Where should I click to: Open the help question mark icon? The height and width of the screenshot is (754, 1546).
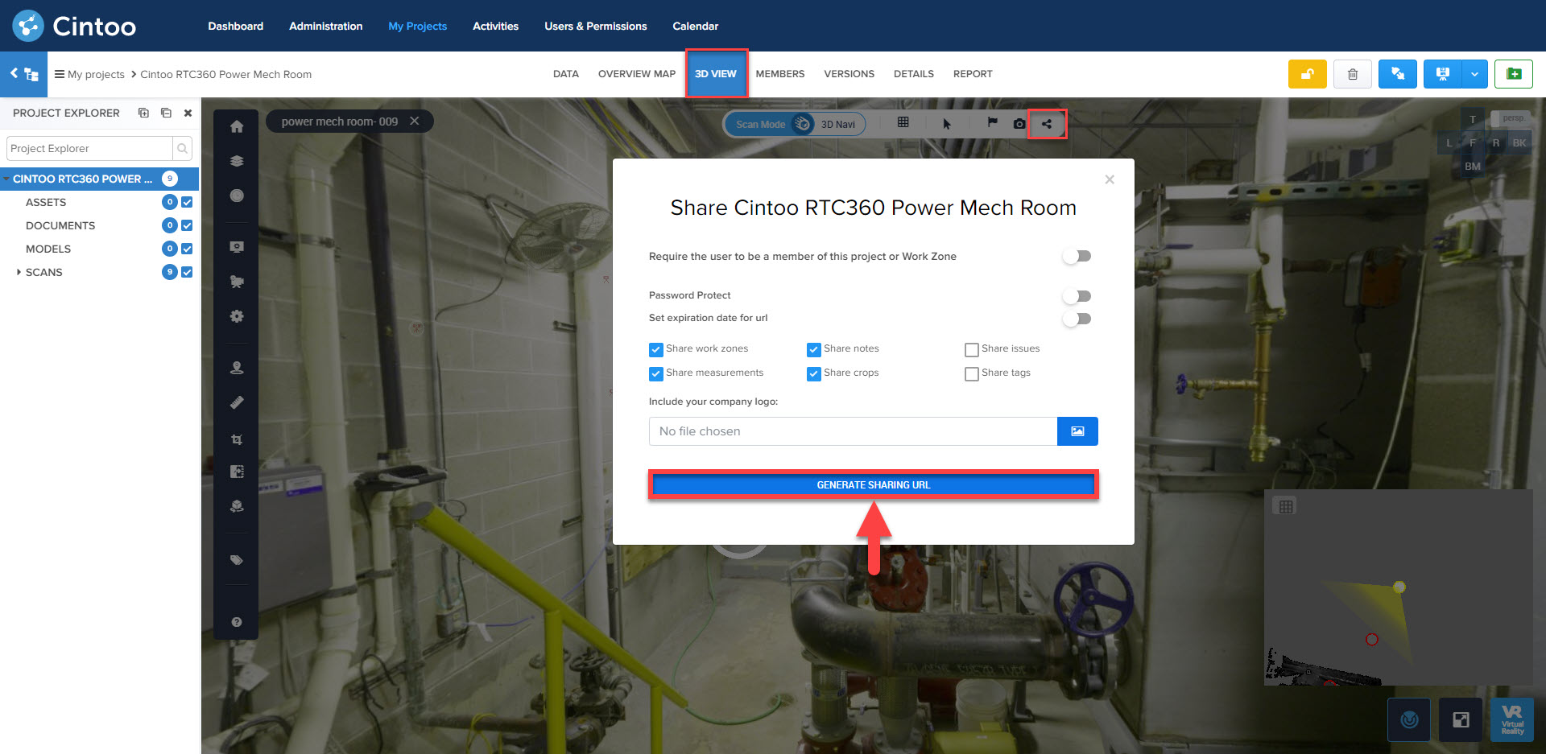click(x=237, y=622)
